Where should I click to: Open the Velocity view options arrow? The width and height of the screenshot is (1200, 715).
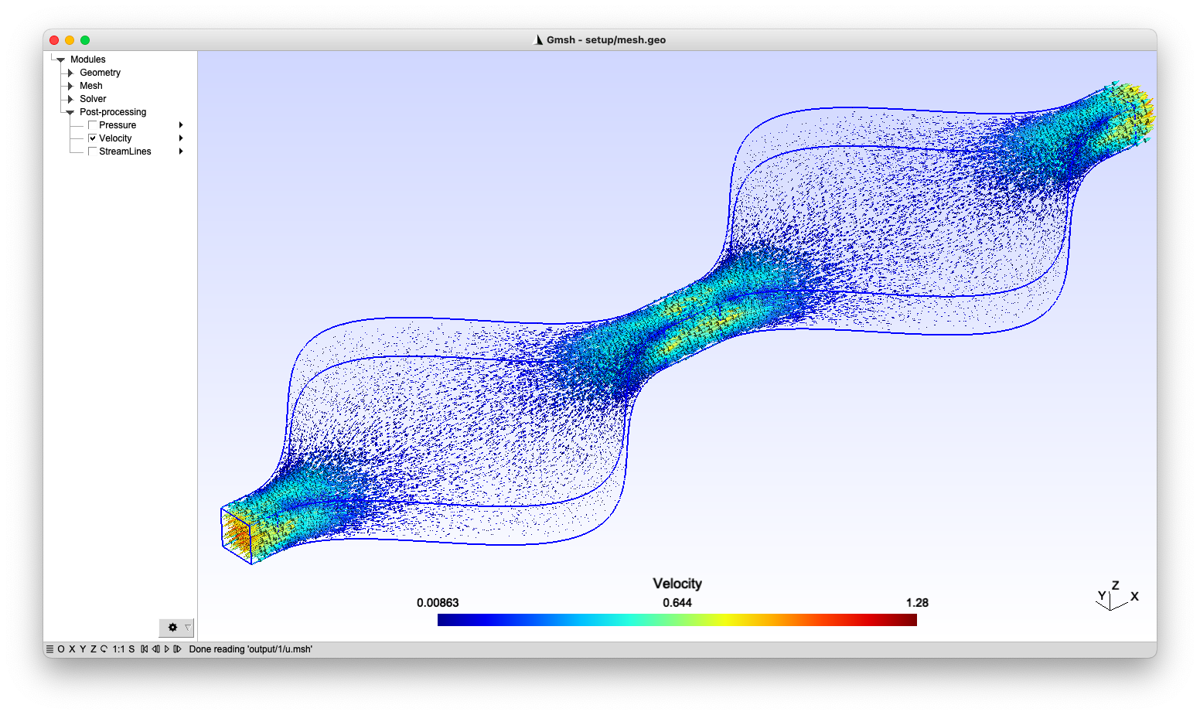point(181,138)
